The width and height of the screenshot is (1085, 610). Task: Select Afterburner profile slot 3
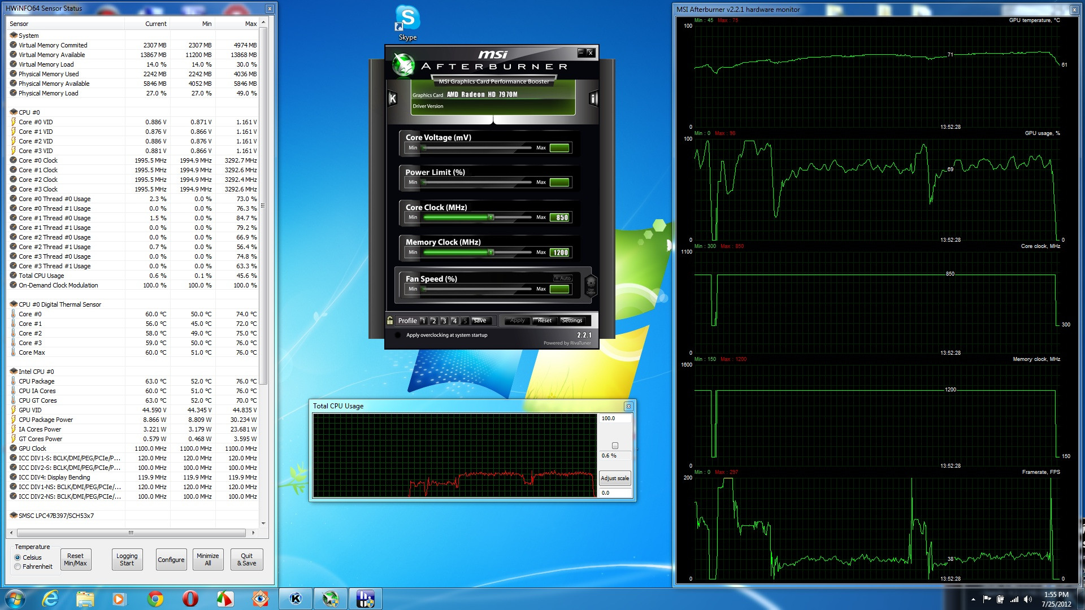(444, 321)
